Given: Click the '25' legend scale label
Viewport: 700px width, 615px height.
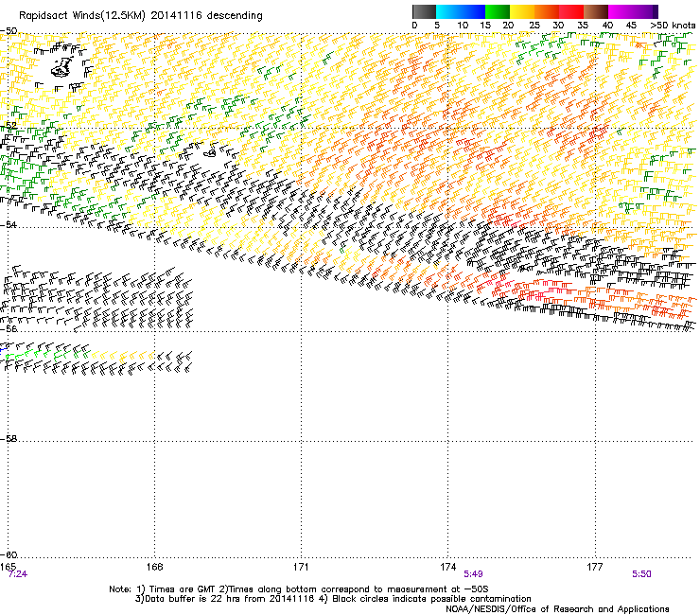Looking at the screenshot, I should point(534,26).
